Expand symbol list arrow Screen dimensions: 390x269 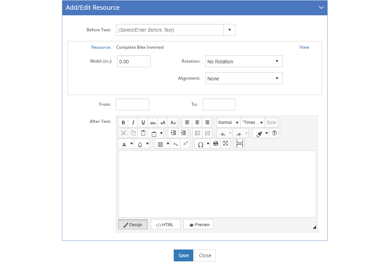coord(208,144)
